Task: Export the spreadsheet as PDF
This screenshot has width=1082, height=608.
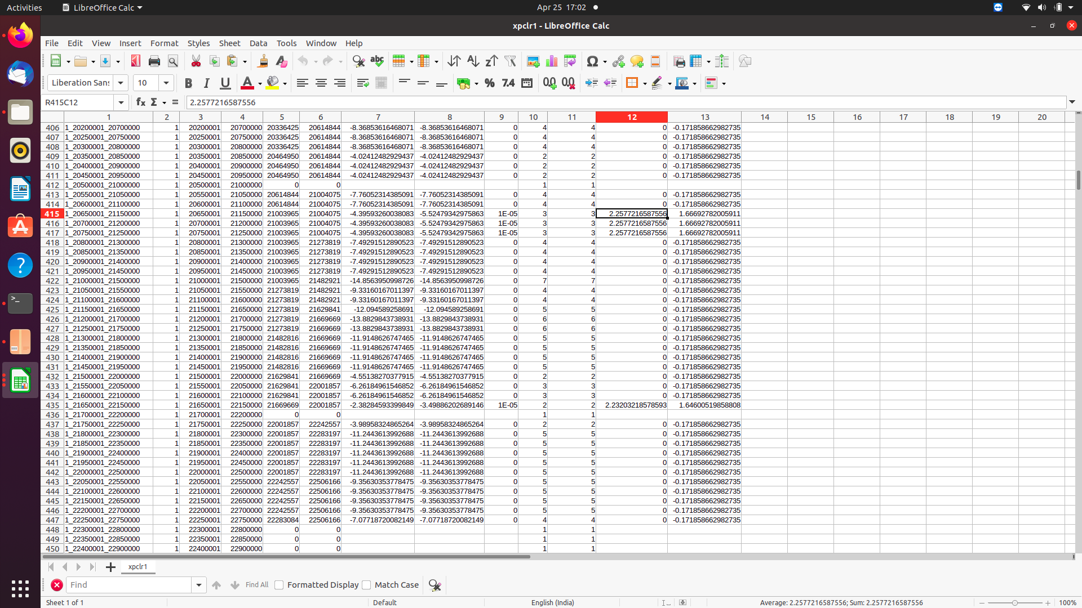Action: point(135,61)
